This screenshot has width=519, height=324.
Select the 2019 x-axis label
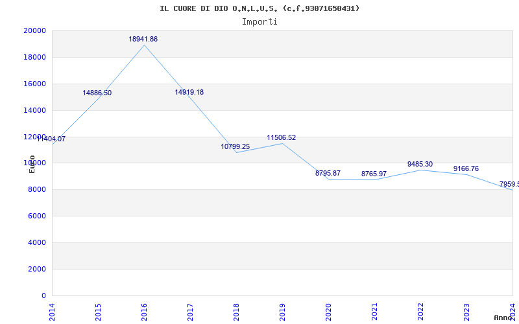282,312
